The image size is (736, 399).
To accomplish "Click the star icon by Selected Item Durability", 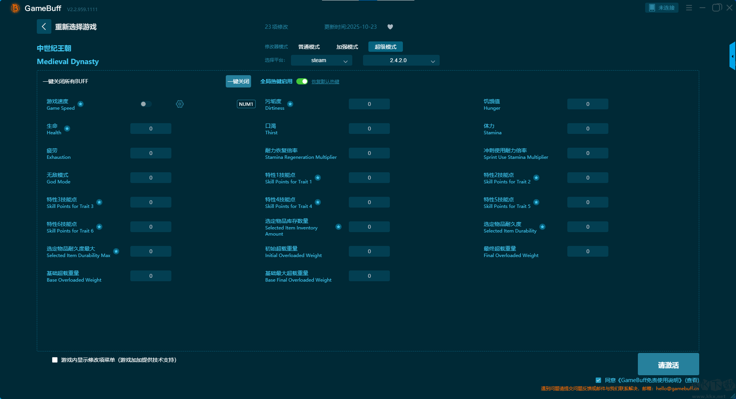I will (x=542, y=227).
